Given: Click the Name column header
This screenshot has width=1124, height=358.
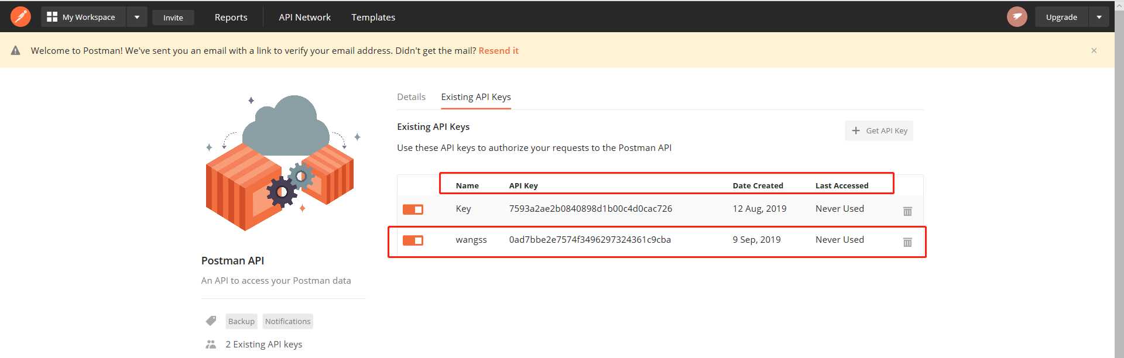Looking at the screenshot, I should tap(467, 185).
